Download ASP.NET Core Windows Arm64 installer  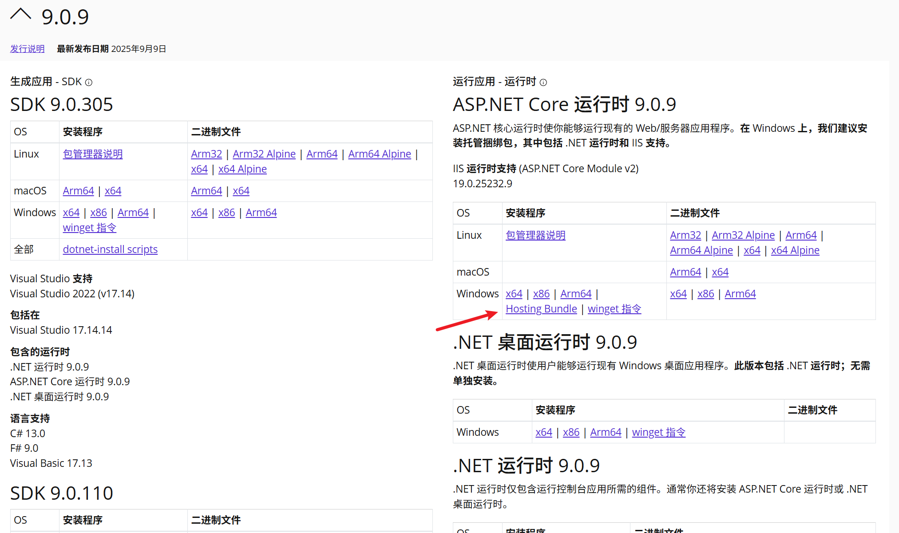(576, 294)
